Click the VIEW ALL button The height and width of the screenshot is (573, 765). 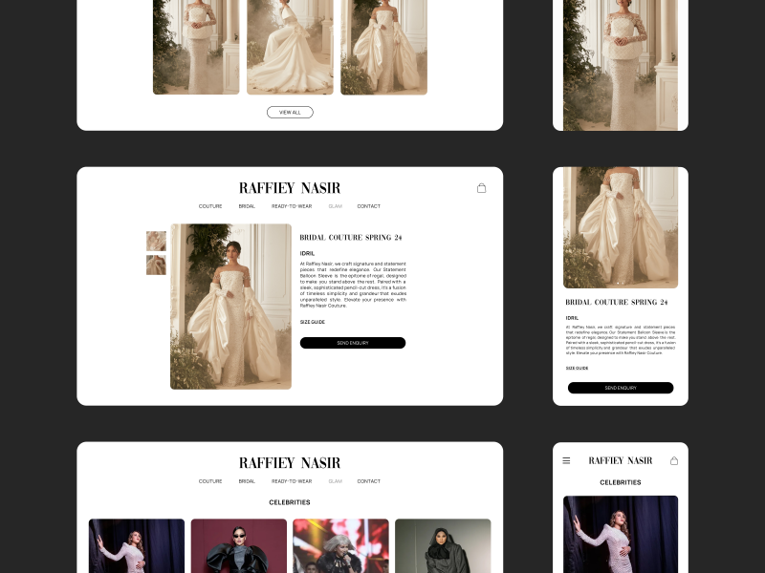pyautogui.click(x=290, y=112)
